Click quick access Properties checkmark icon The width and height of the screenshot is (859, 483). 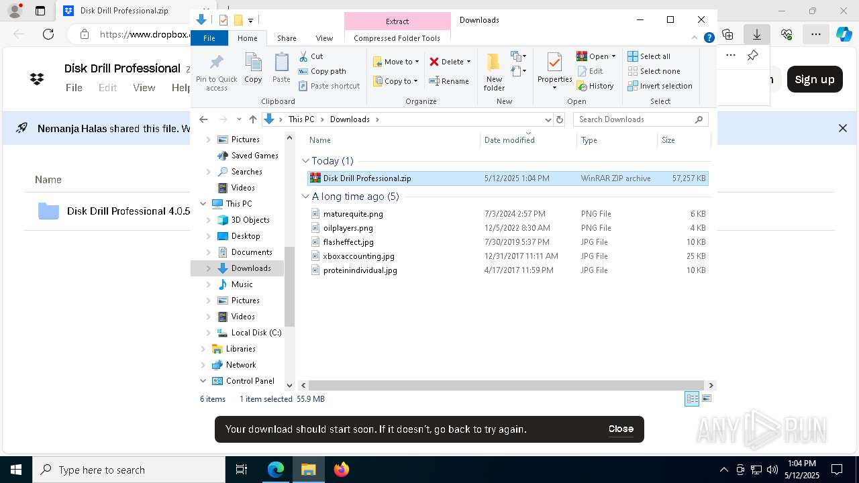point(223,20)
